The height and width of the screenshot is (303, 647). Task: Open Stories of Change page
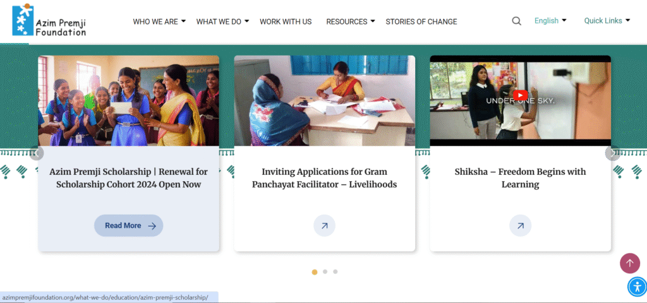click(x=421, y=21)
